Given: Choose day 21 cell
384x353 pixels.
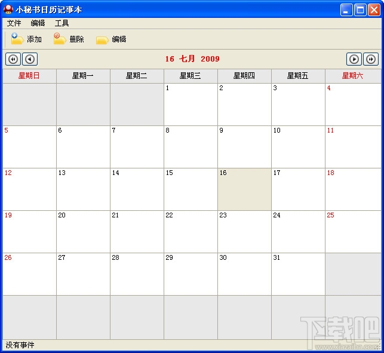Looking at the screenshot, I should [x=137, y=232].
